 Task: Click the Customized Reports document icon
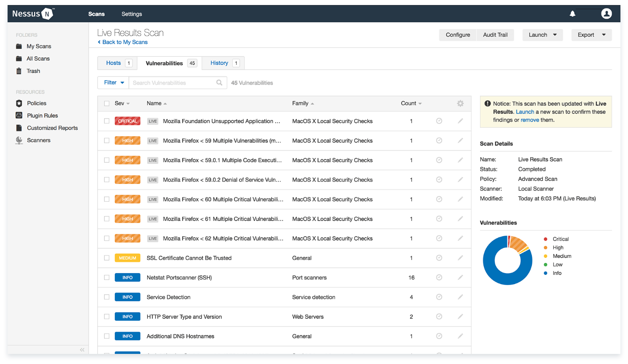pos(19,128)
